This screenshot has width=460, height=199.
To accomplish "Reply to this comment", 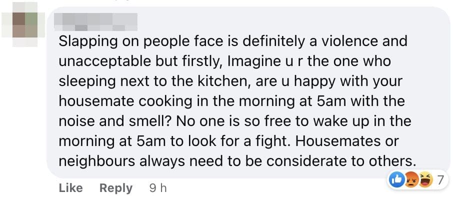I will [116, 188].
